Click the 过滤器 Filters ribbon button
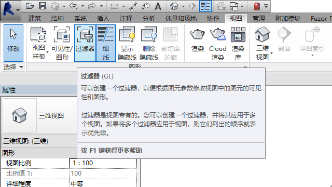 pos(85,43)
